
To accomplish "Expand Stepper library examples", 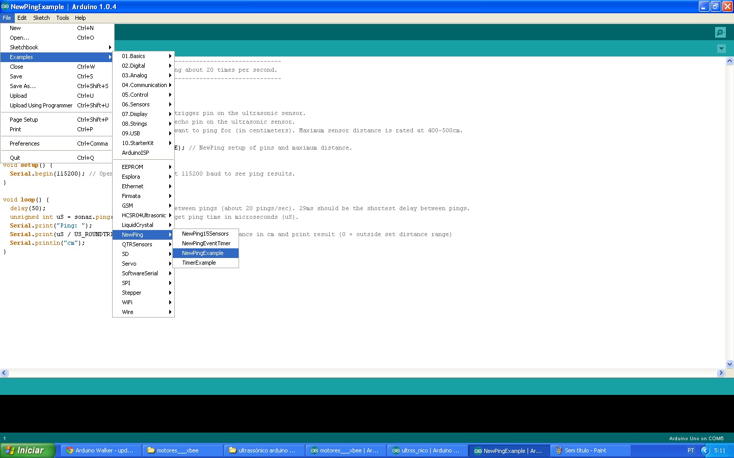I will click(x=143, y=293).
